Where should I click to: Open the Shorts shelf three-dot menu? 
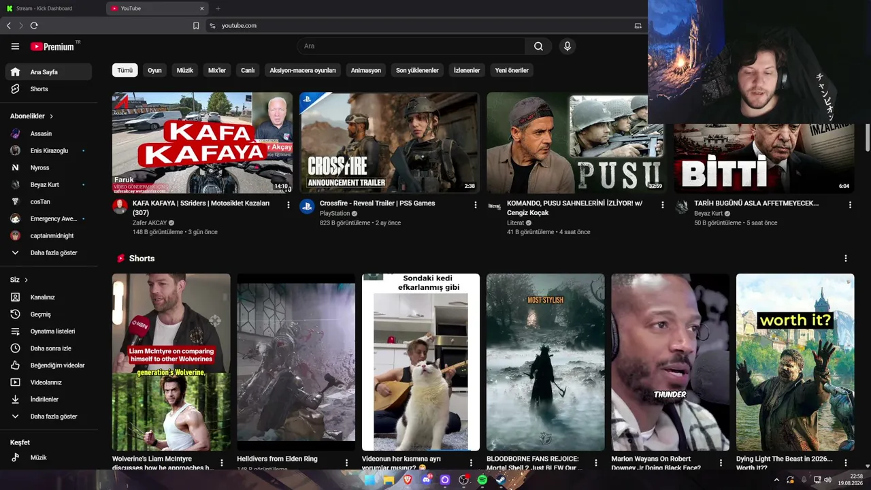[846, 259]
